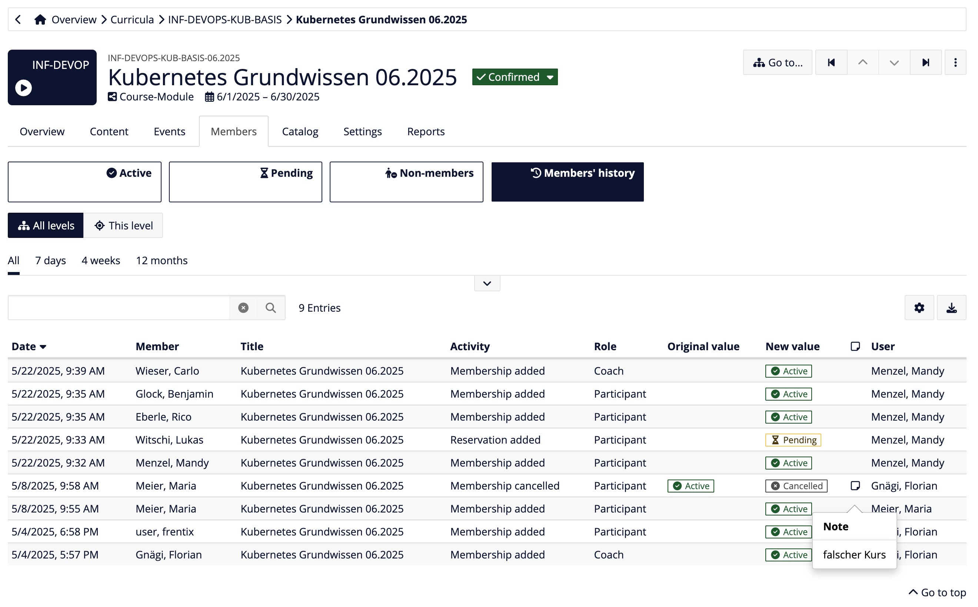Screen dimensions: 978x607
Task: Download the members history table
Action: click(x=951, y=308)
